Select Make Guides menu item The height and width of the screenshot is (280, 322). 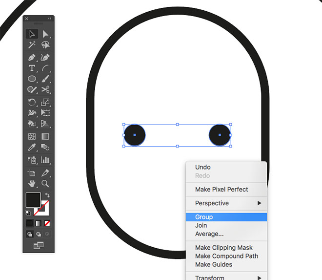tap(226, 264)
